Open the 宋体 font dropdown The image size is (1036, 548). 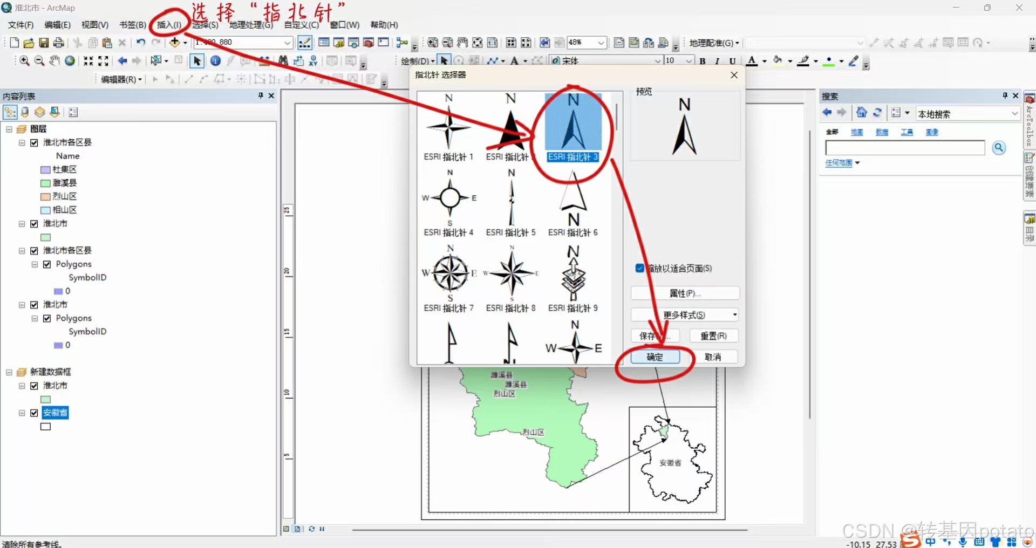point(658,61)
